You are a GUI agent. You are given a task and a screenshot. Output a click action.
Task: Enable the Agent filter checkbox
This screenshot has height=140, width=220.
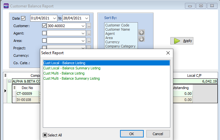[x=44, y=33]
